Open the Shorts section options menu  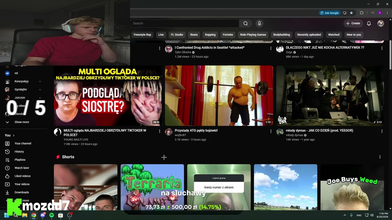380,157
